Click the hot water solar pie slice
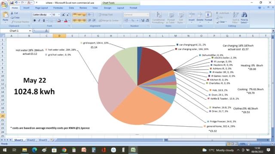275x154 pixels. point(116,84)
